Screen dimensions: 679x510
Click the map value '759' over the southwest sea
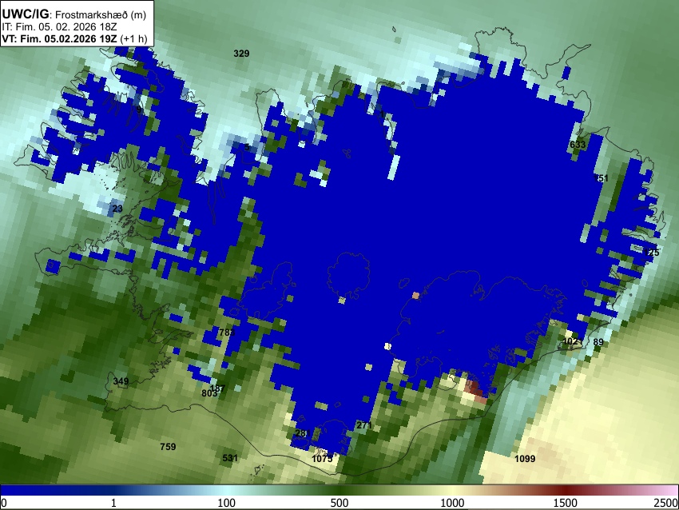click(x=168, y=446)
